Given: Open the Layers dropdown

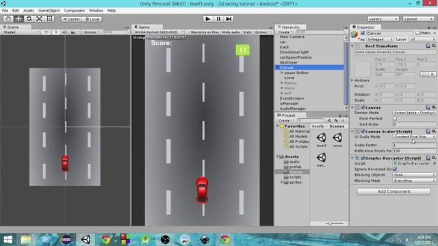Looking at the screenshot, I should point(383,19).
